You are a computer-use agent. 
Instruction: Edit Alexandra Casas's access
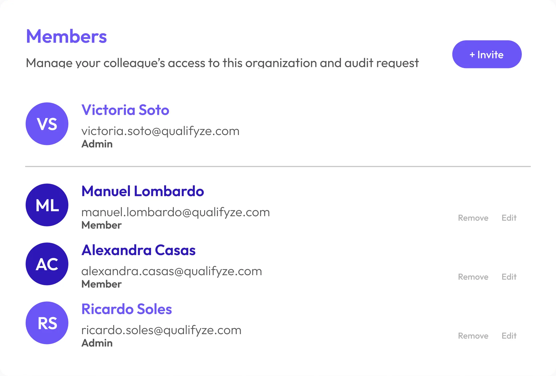(x=509, y=277)
